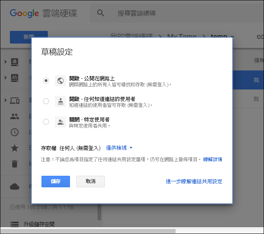Click the 存取權 label text
The image size is (264, 234).
click(x=49, y=148)
